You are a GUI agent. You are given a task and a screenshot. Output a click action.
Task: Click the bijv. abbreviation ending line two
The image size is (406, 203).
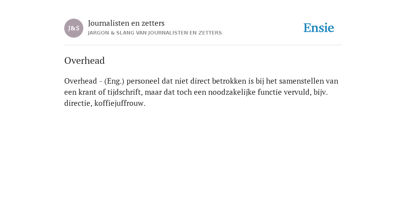(x=321, y=93)
